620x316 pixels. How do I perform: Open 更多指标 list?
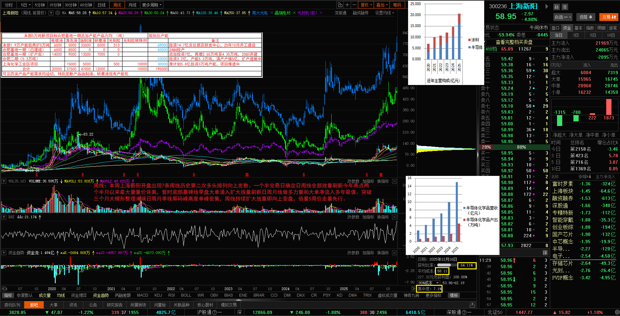(x=433, y=295)
